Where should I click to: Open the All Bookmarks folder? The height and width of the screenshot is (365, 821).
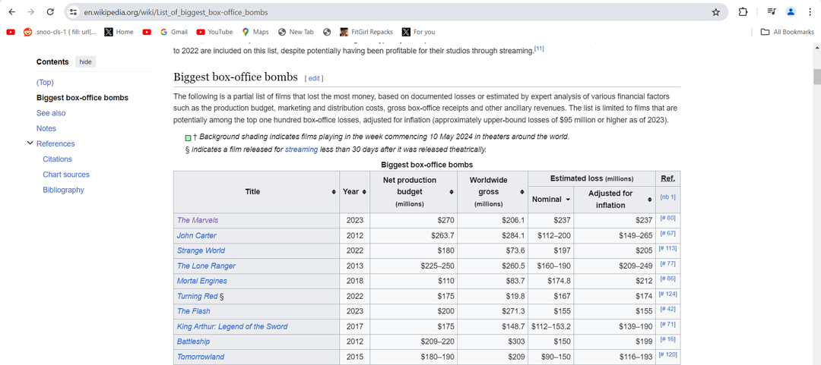(x=788, y=32)
